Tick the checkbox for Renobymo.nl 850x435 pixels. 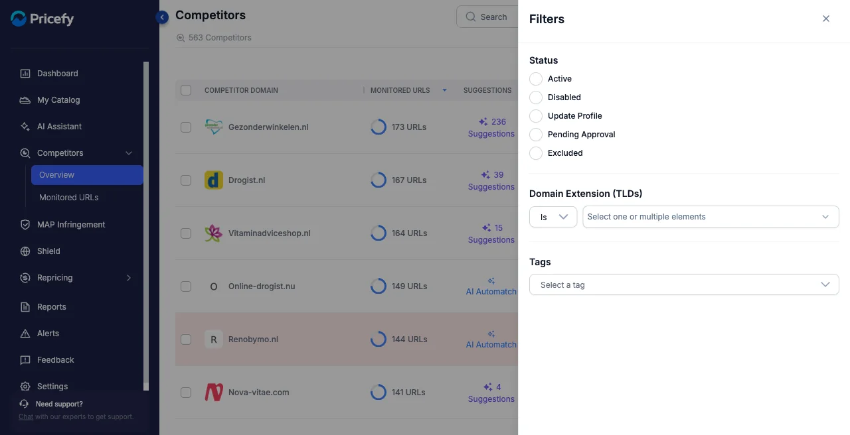click(186, 340)
